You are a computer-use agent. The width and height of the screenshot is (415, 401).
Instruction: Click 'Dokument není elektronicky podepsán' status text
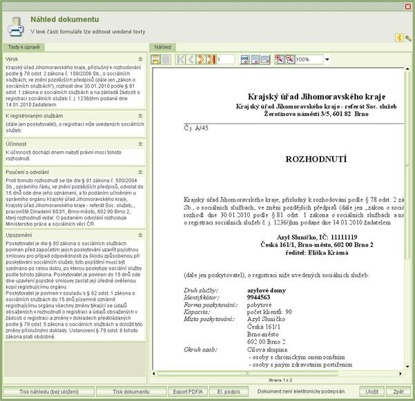(301, 391)
